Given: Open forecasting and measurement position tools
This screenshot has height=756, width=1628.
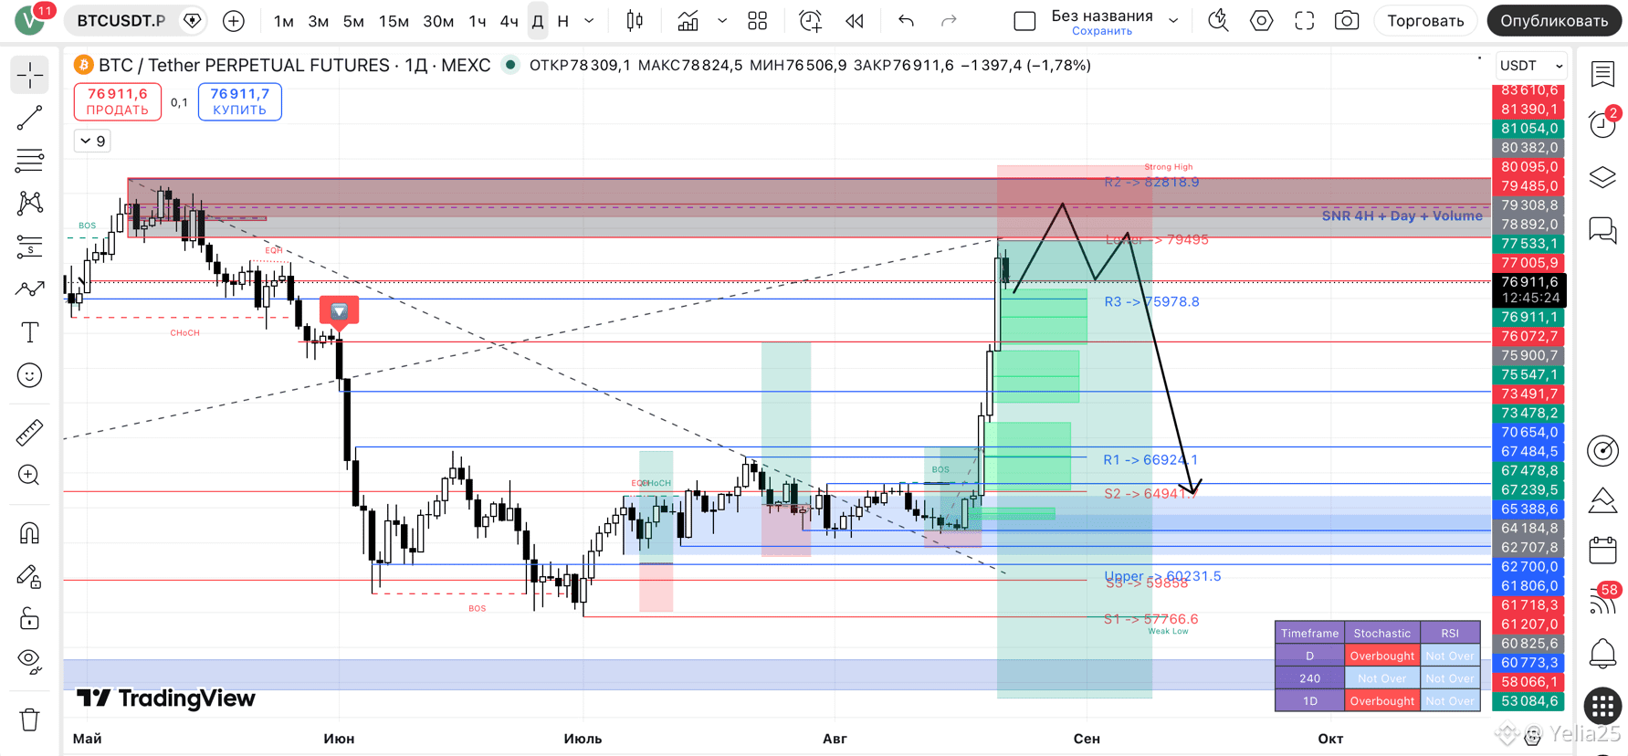Looking at the screenshot, I should 29,247.
